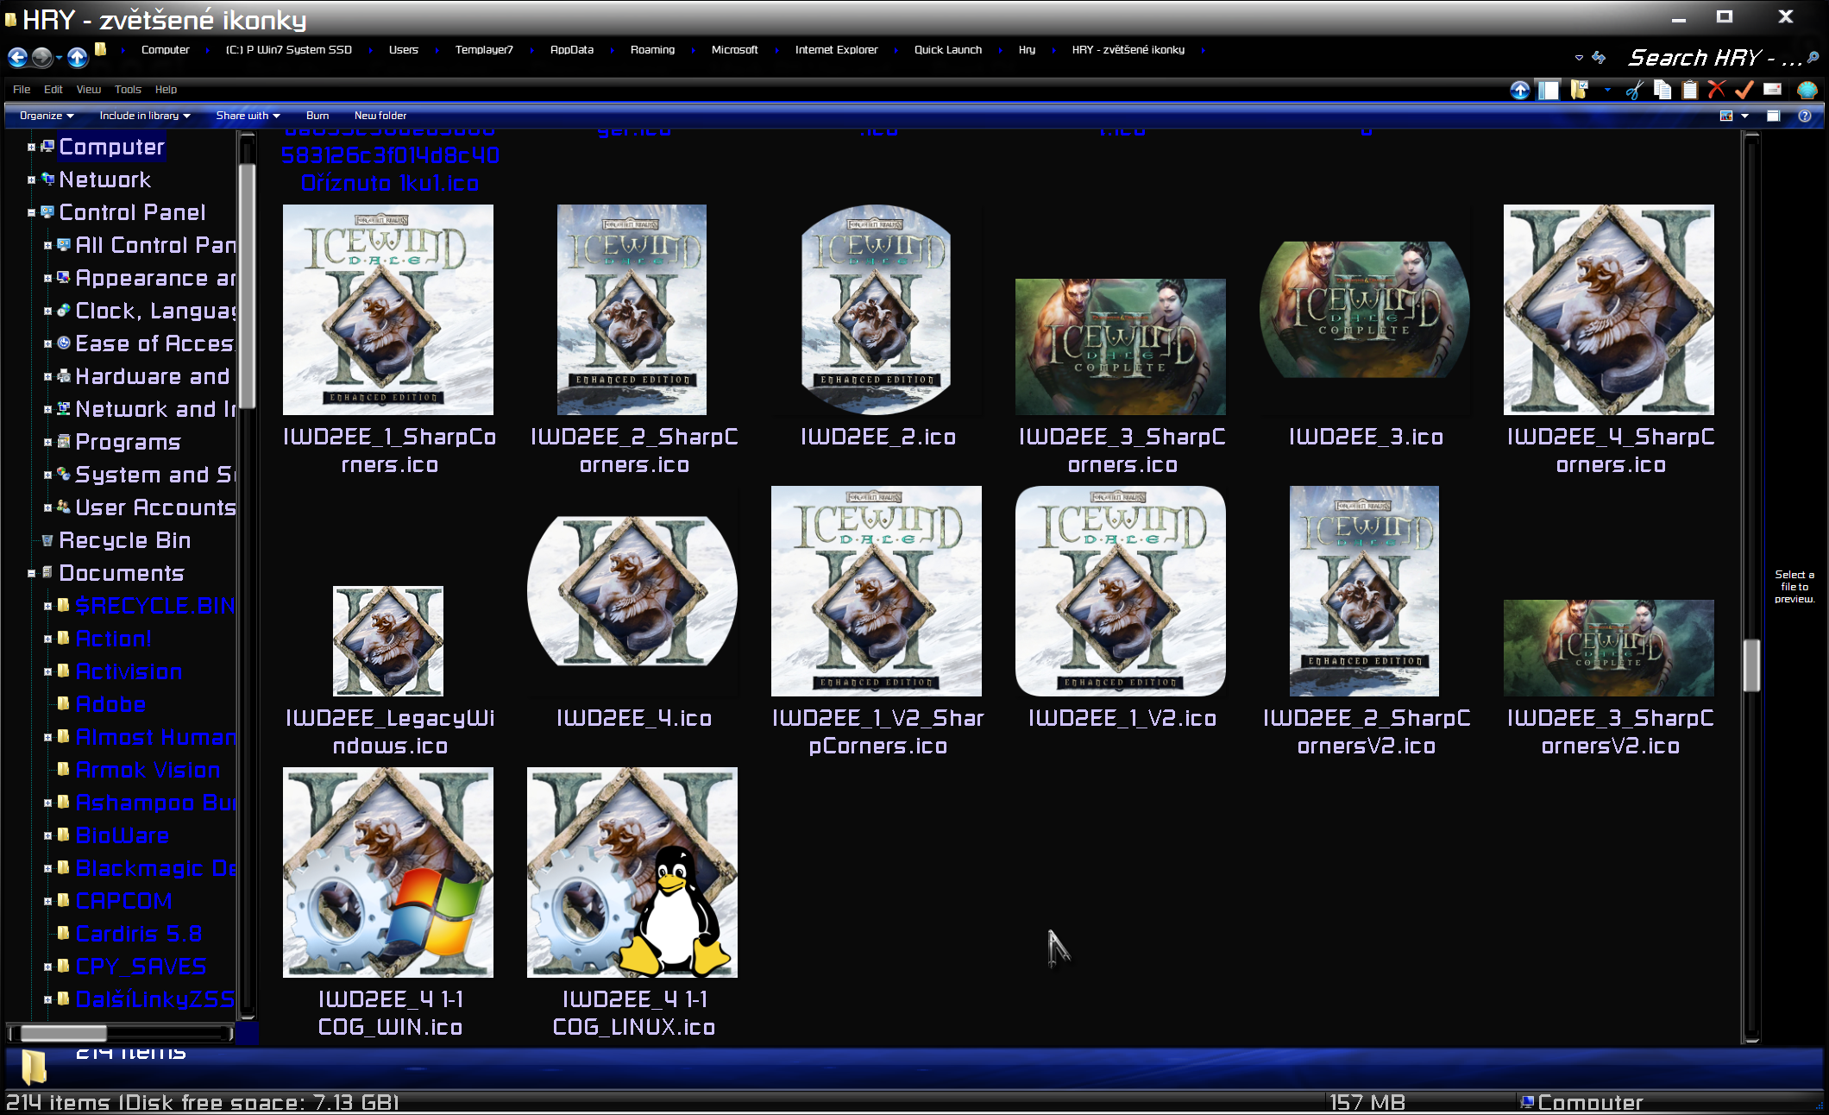Open the Tools menu
The width and height of the screenshot is (1829, 1115).
tap(128, 90)
